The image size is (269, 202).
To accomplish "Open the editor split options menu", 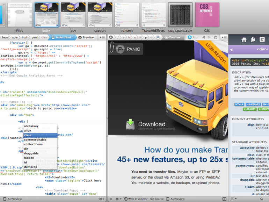I will (x=102, y=37).
